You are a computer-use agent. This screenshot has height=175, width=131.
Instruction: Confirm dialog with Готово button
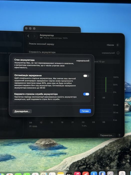pos(85,111)
